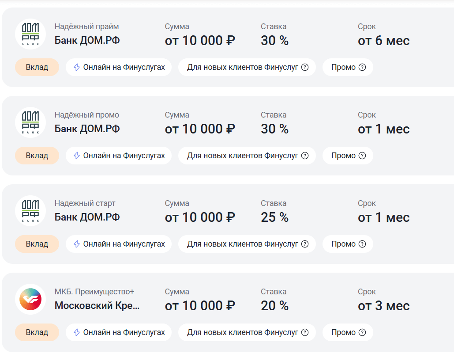Click the Ставка label on МКБ. Преимущество+ card
This screenshot has height=354, width=454.
274,292
